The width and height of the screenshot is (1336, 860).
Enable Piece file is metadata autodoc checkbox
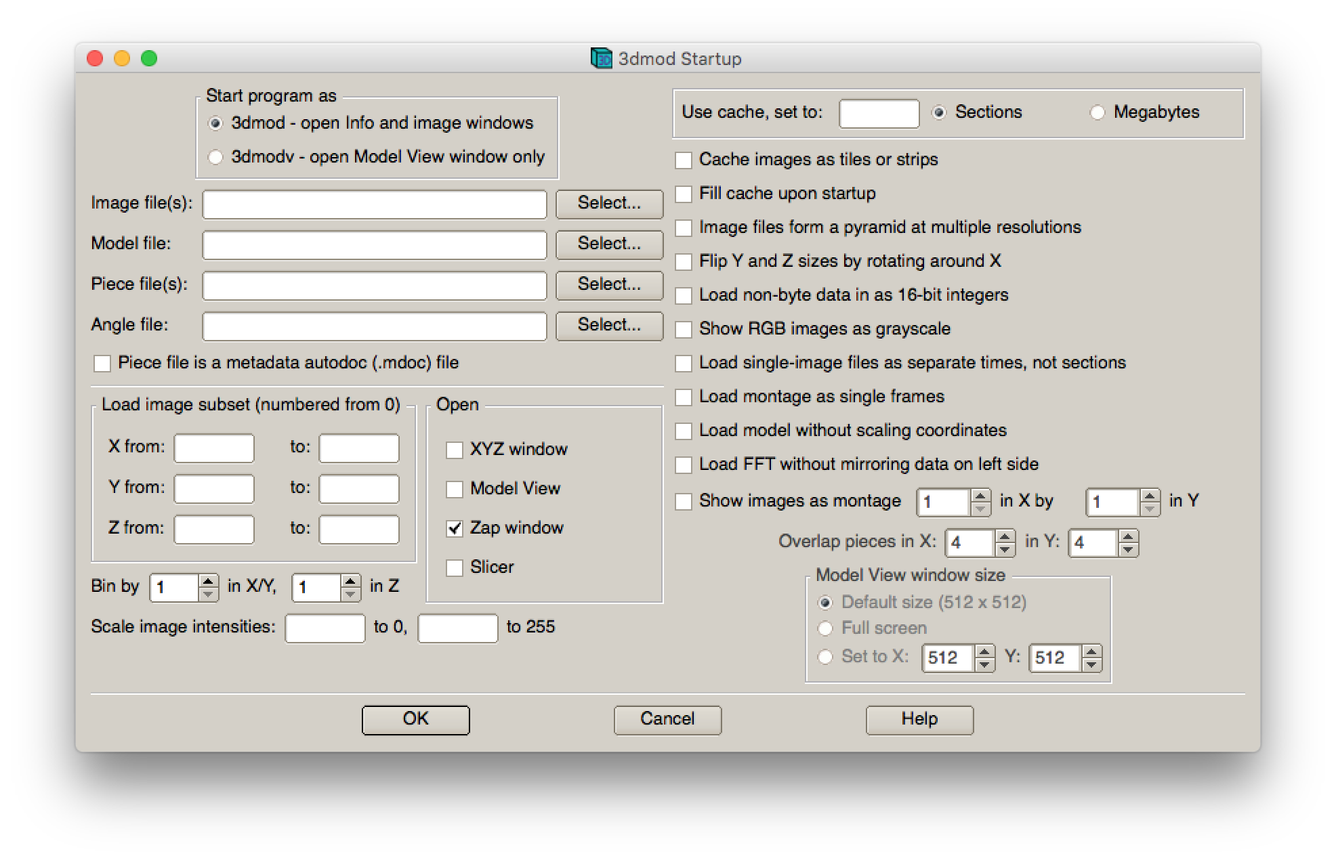(x=102, y=364)
